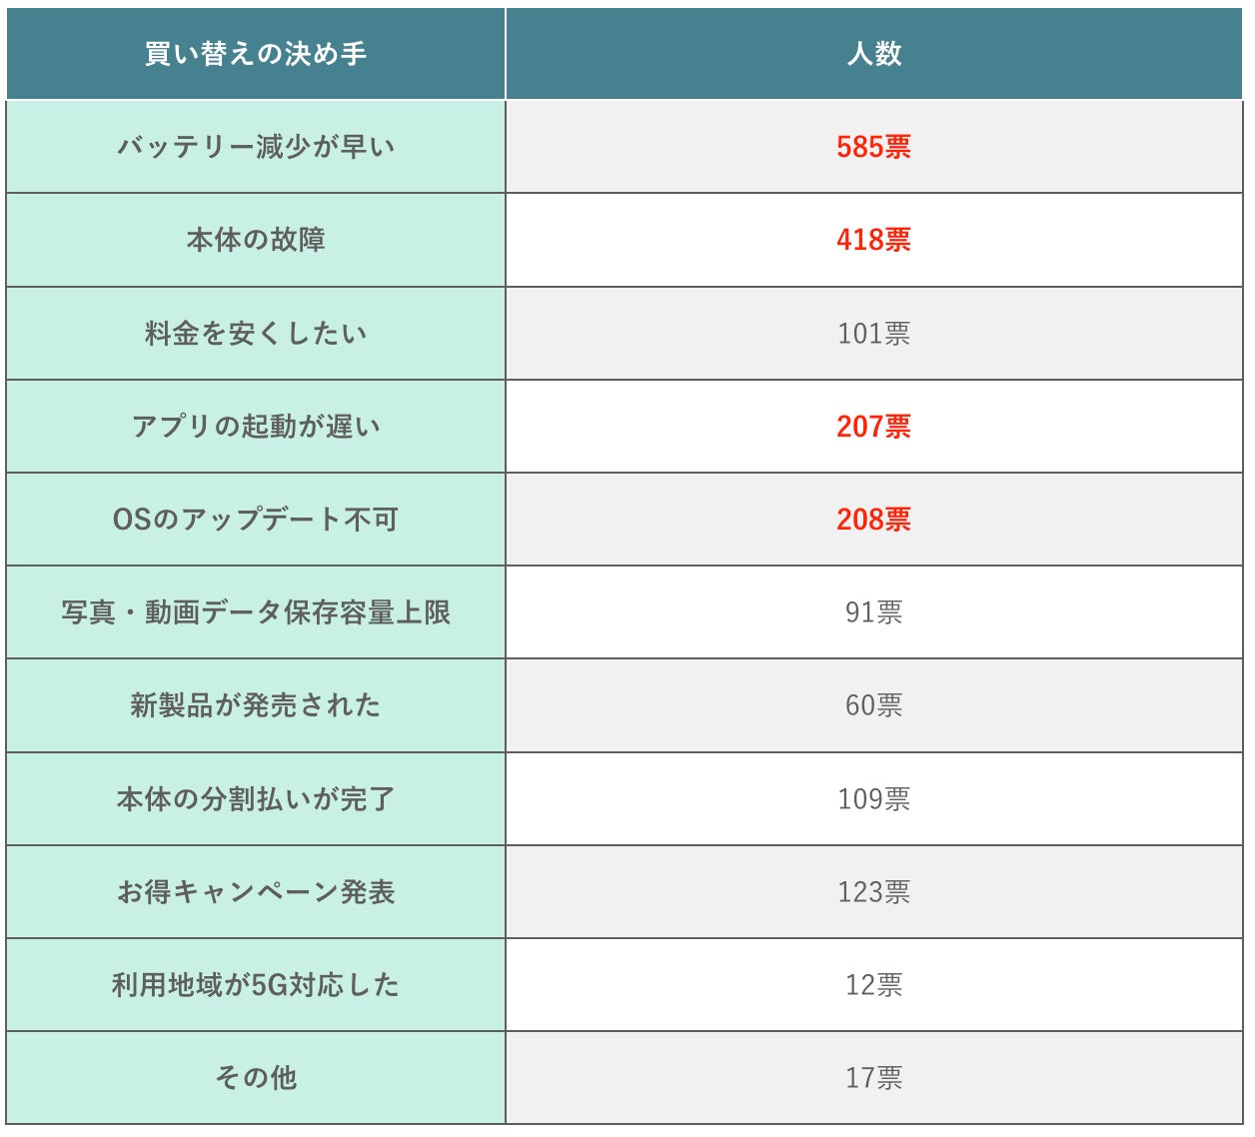Click the red 418票 value
The height and width of the screenshot is (1137, 1255).
pyautogui.click(x=873, y=240)
